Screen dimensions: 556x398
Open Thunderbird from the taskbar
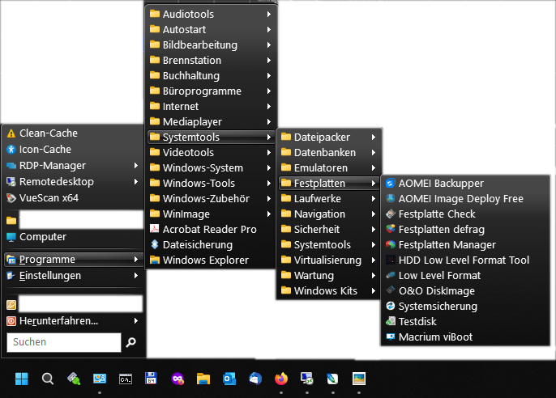click(255, 379)
